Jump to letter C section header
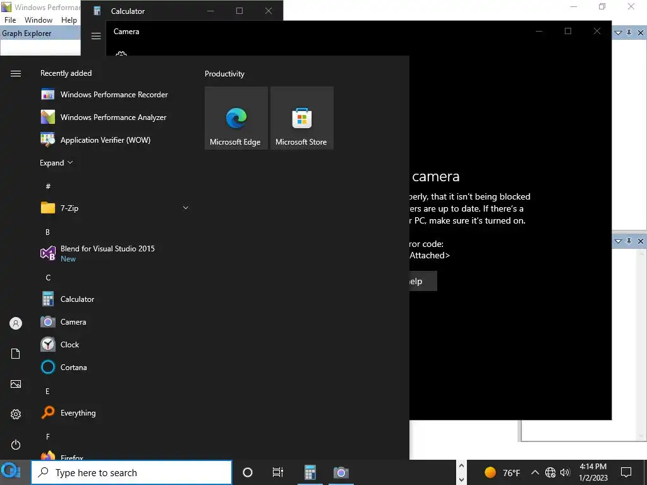Viewport: 647px width, 485px height. coord(48,278)
